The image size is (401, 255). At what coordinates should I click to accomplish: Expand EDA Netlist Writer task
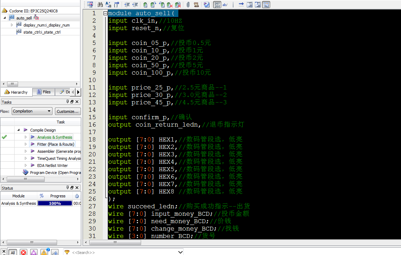26,166
